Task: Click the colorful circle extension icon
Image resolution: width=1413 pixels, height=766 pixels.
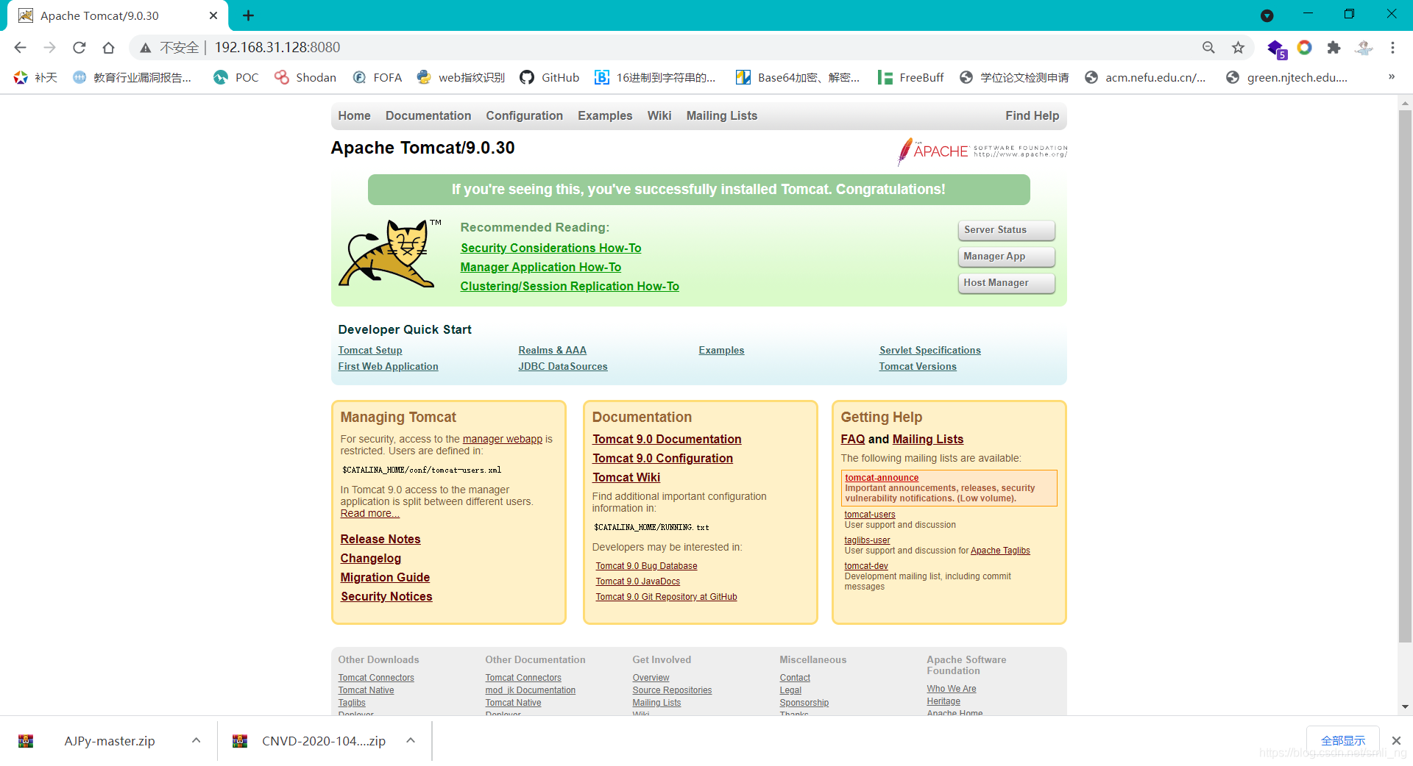Action: [1304, 48]
